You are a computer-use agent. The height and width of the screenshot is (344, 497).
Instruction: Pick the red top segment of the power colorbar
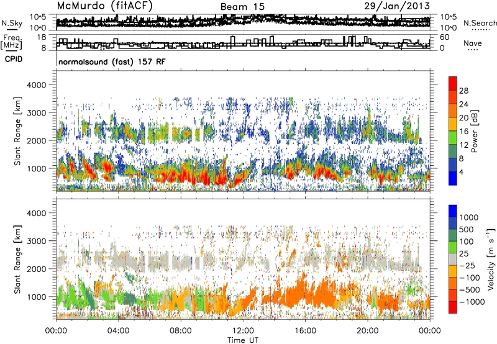(x=453, y=83)
